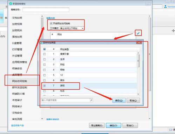Click the 策略名称 input field
This screenshot has height=134, width=175.
(46, 10)
